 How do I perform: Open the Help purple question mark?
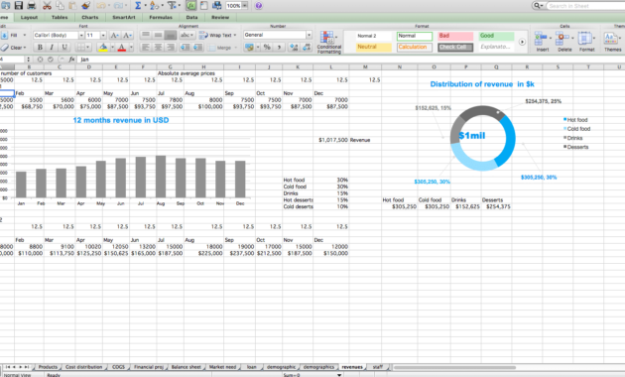259,6
